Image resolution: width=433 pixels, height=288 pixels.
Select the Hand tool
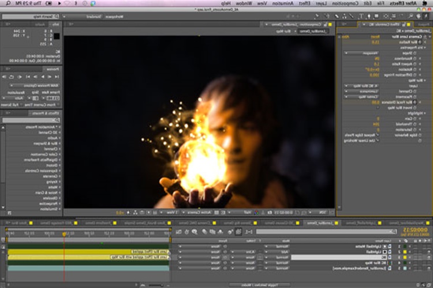coord(419,17)
